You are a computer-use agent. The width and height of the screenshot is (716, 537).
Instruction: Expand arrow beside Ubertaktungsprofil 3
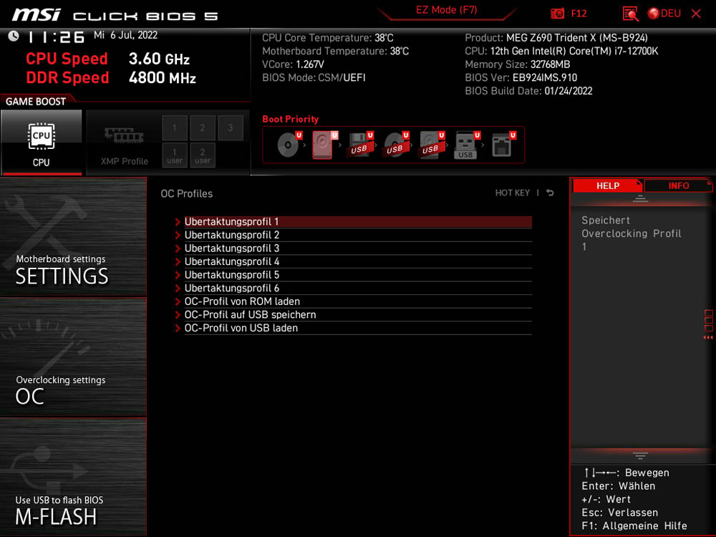point(178,248)
